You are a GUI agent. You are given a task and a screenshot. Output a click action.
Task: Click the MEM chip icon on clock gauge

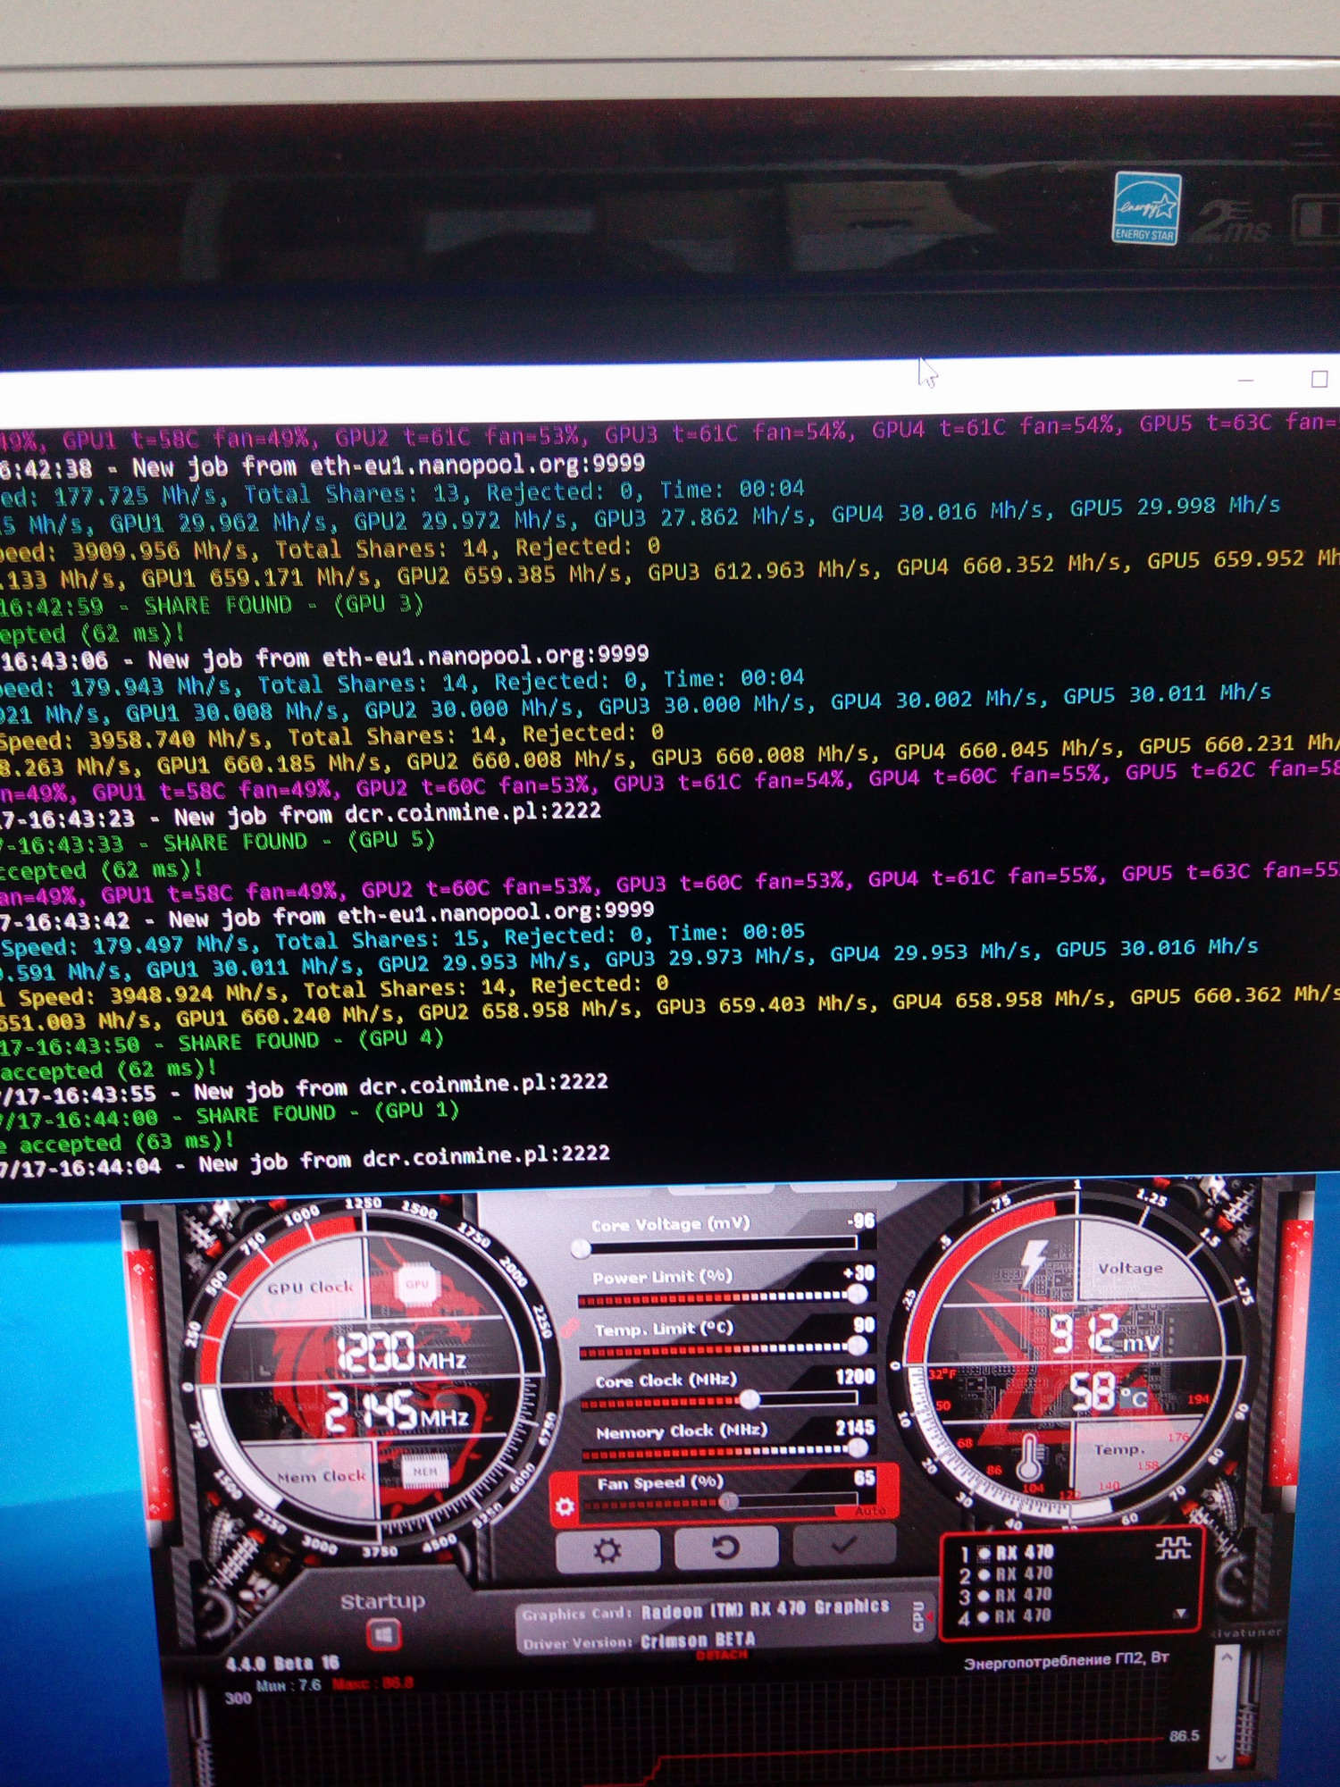pos(425,1470)
